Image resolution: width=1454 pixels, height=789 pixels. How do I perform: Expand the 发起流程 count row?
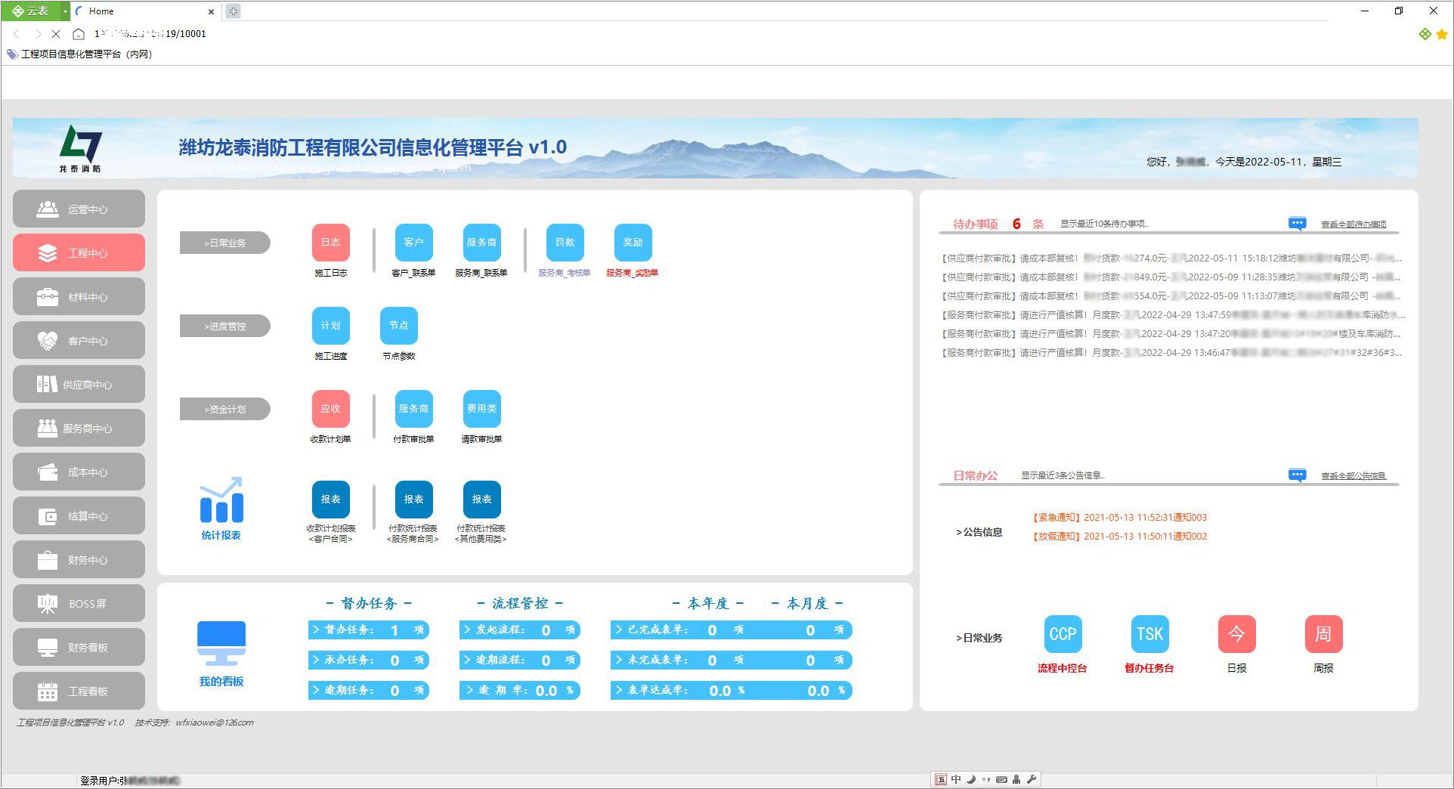coord(519,630)
